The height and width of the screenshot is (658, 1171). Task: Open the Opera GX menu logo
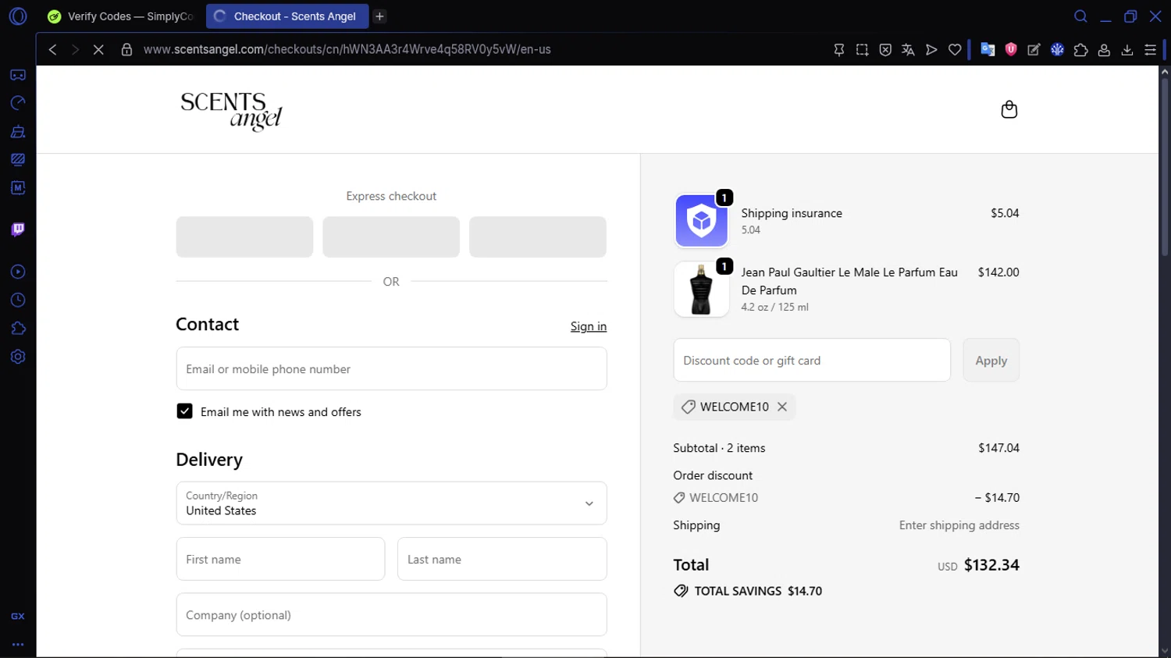click(x=18, y=16)
